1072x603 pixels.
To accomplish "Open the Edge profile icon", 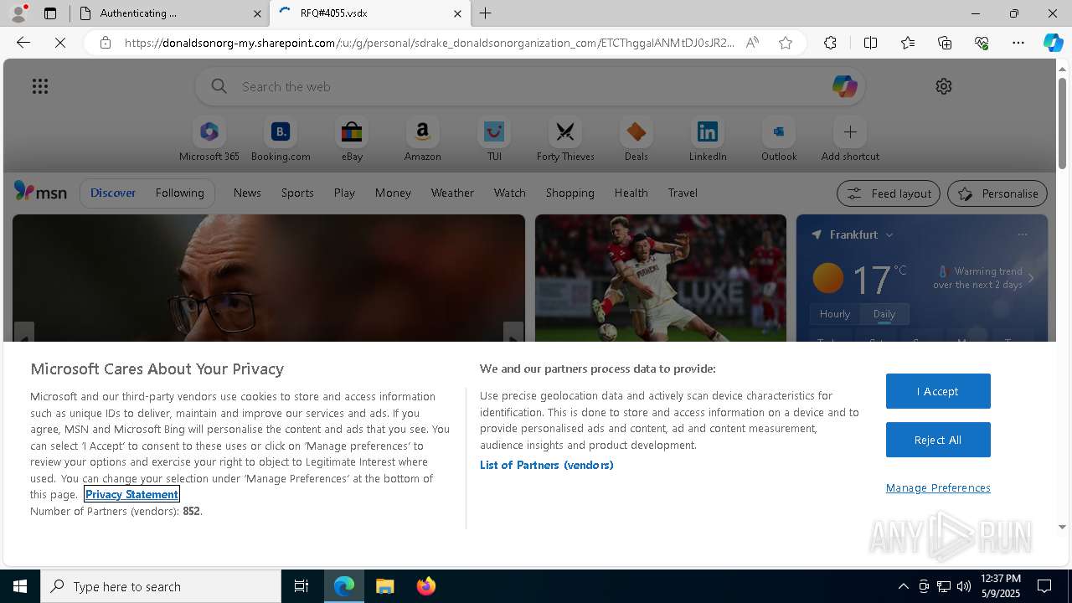I will tap(18, 13).
